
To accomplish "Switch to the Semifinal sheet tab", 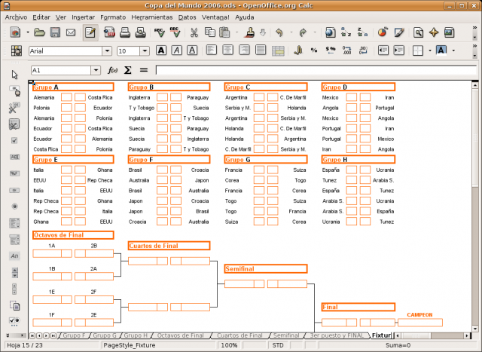I will tap(286, 335).
